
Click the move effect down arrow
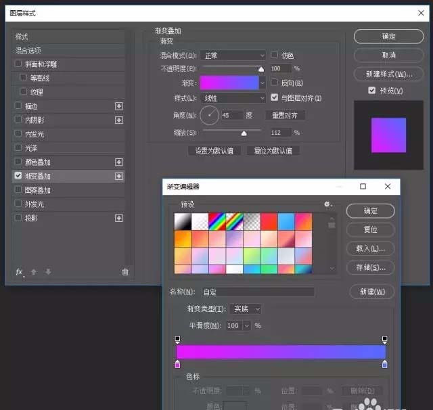click(48, 271)
